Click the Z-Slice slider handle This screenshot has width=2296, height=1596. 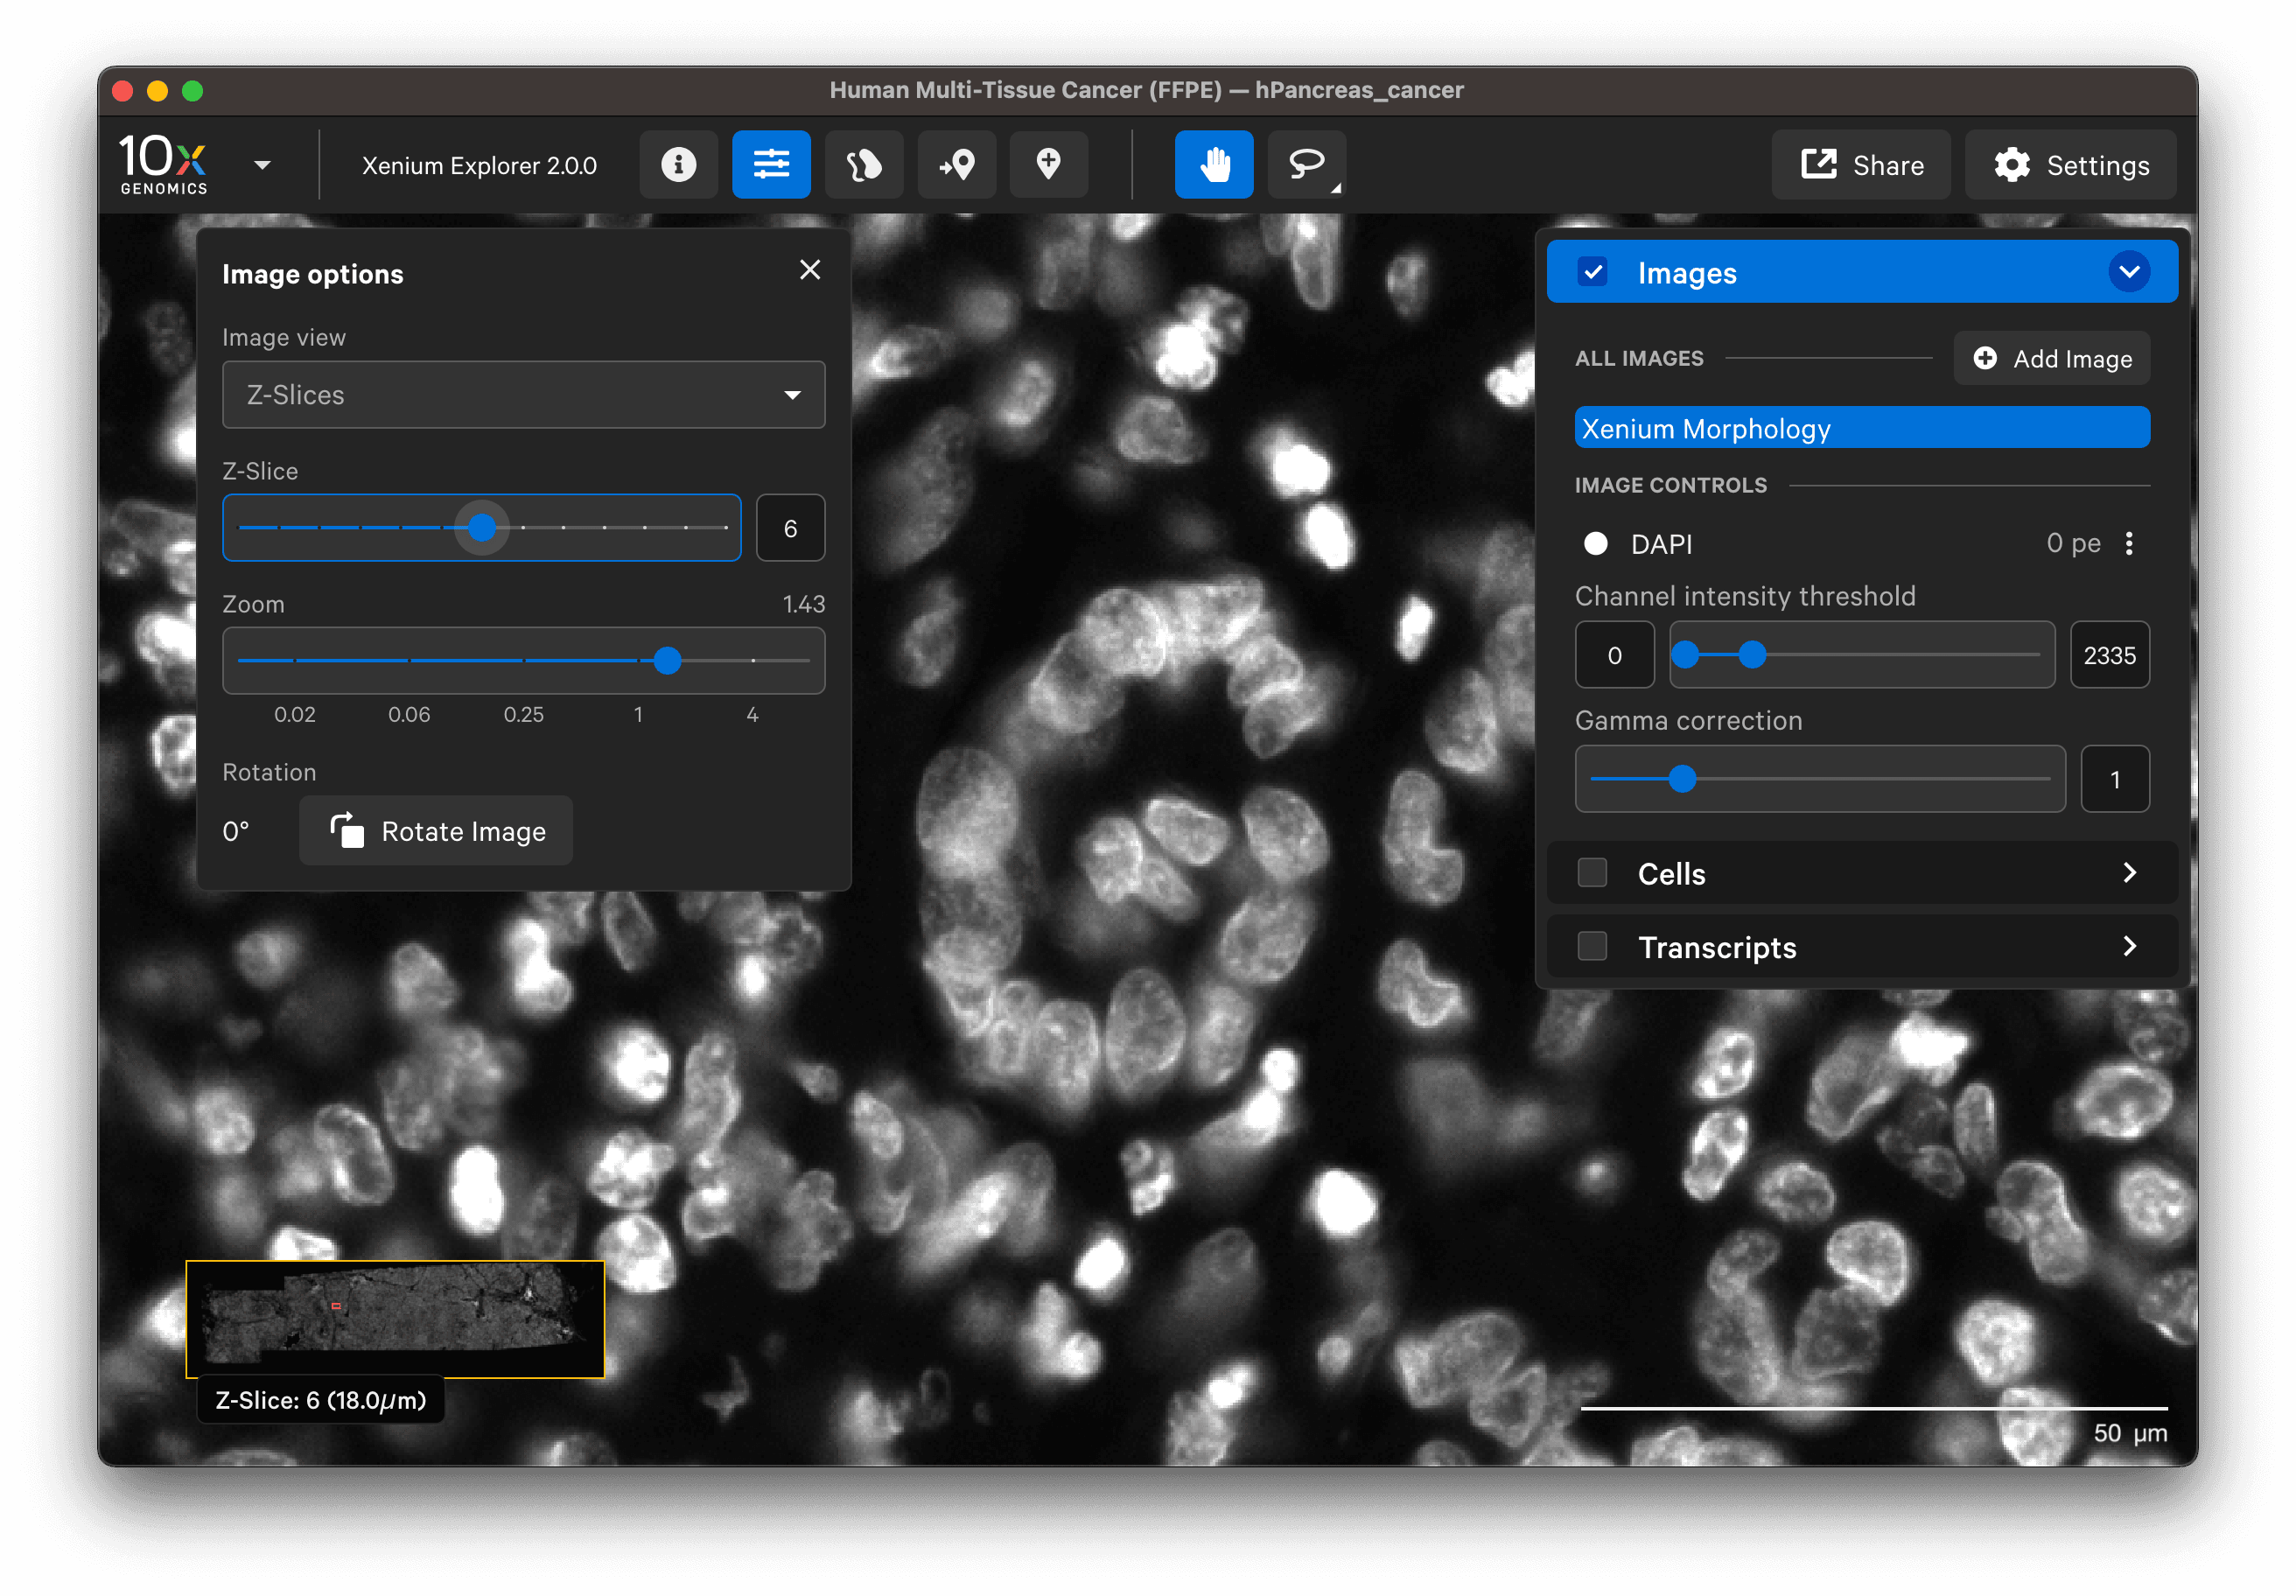482,528
